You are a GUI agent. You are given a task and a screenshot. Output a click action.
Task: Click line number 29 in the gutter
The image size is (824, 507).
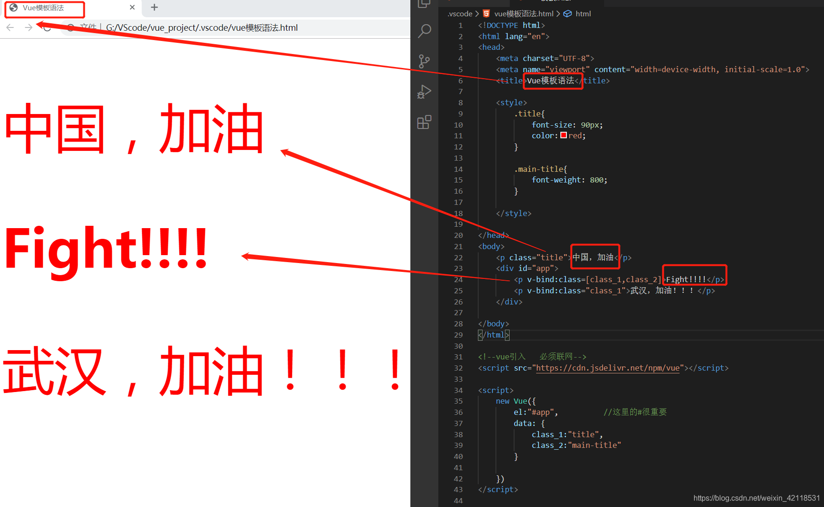(x=458, y=335)
